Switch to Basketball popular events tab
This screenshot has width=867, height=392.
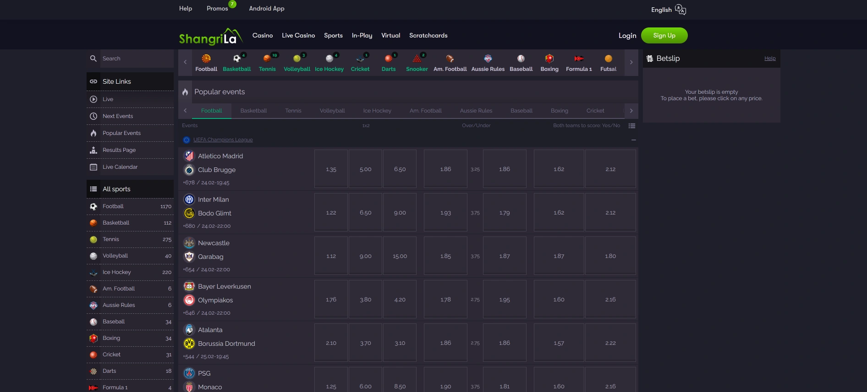pos(253,111)
